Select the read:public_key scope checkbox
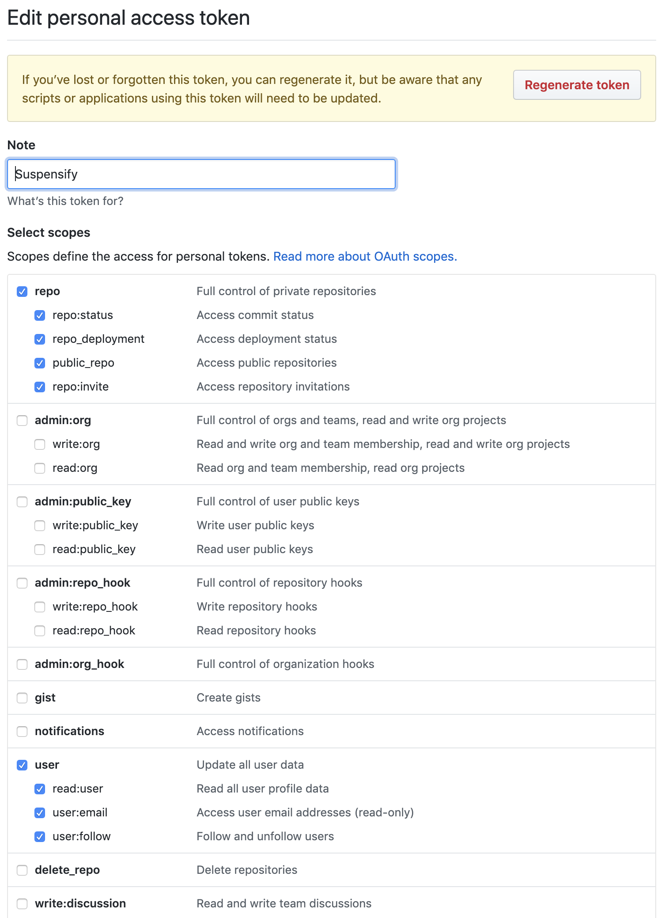 tap(40, 550)
